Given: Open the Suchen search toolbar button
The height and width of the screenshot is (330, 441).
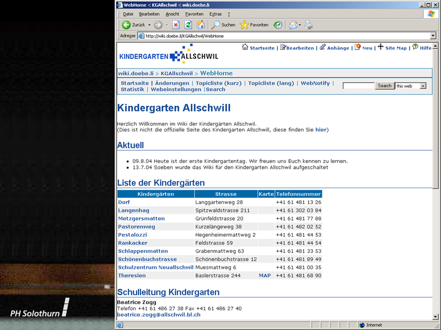Looking at the screenshot, I should 223,25.
